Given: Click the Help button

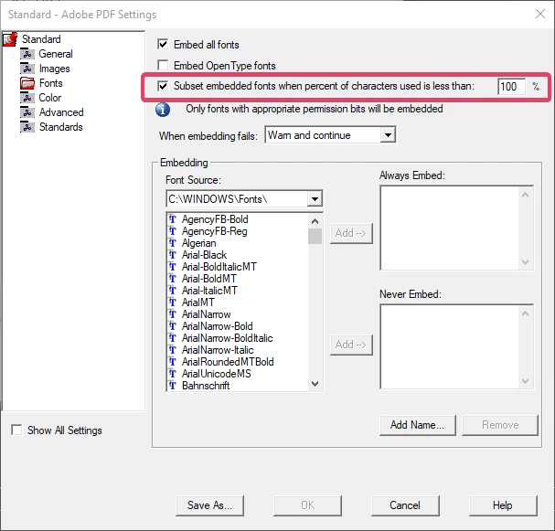Looking at the screenshot, I should [503, 505].
